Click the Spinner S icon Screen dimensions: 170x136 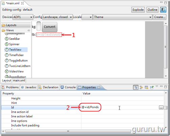(x=7, y=44)
